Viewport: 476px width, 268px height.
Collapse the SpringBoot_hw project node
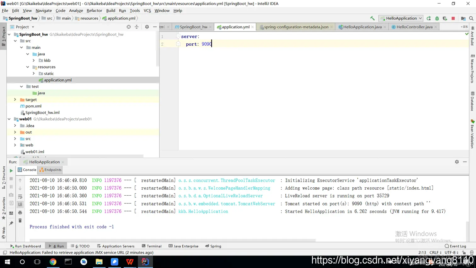(x=9, y=34)
